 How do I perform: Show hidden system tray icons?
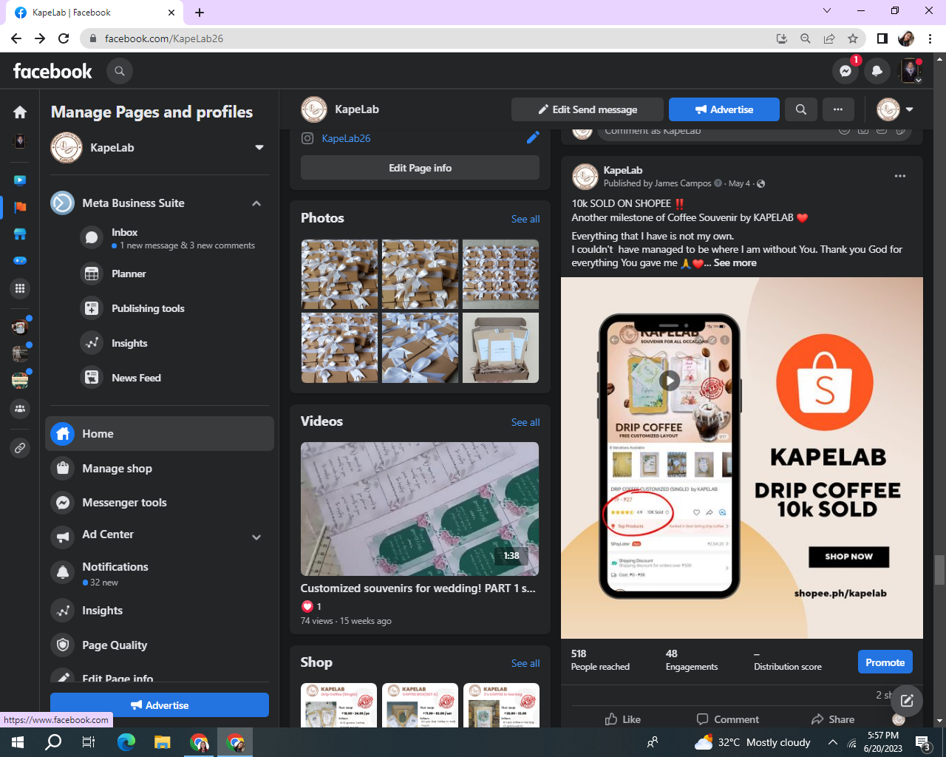tap(833, 742)
